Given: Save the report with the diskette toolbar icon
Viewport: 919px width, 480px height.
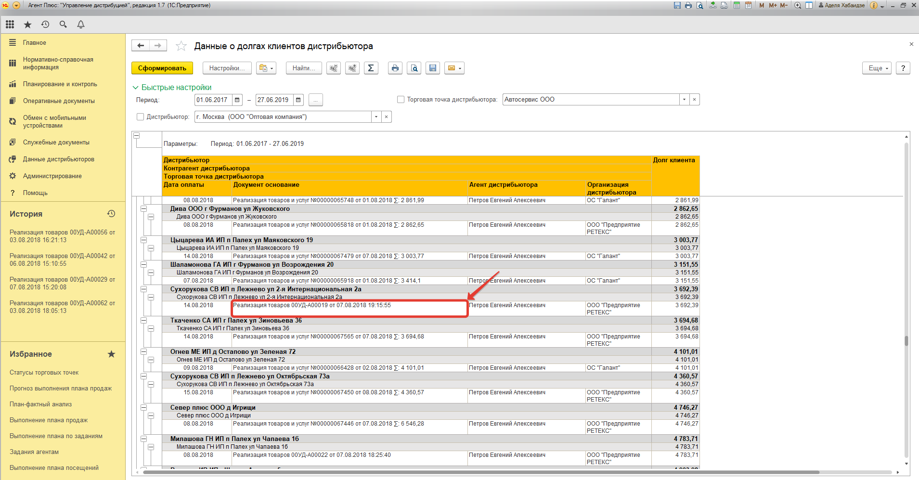Looking at the screenshot, I should coord(433,68).
